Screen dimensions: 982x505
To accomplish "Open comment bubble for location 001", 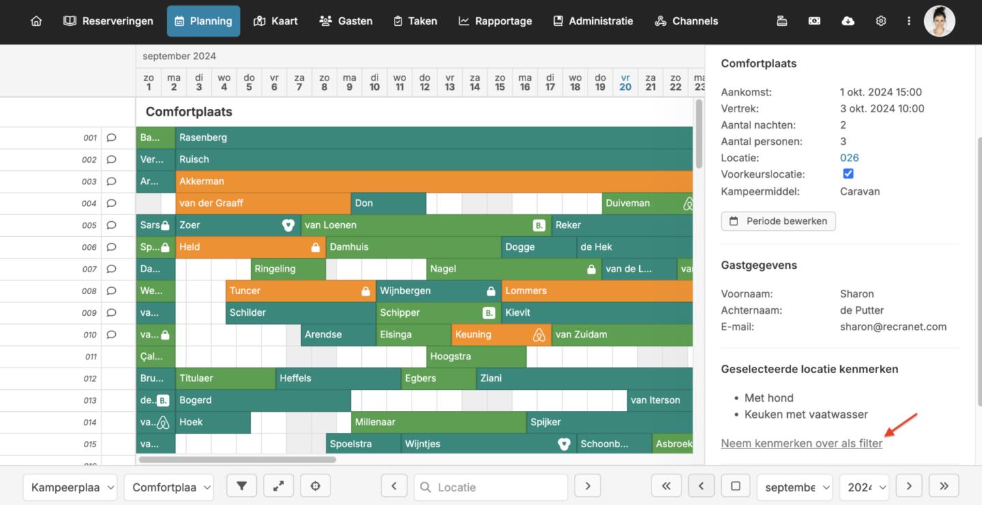I will (x=112, y=137).
